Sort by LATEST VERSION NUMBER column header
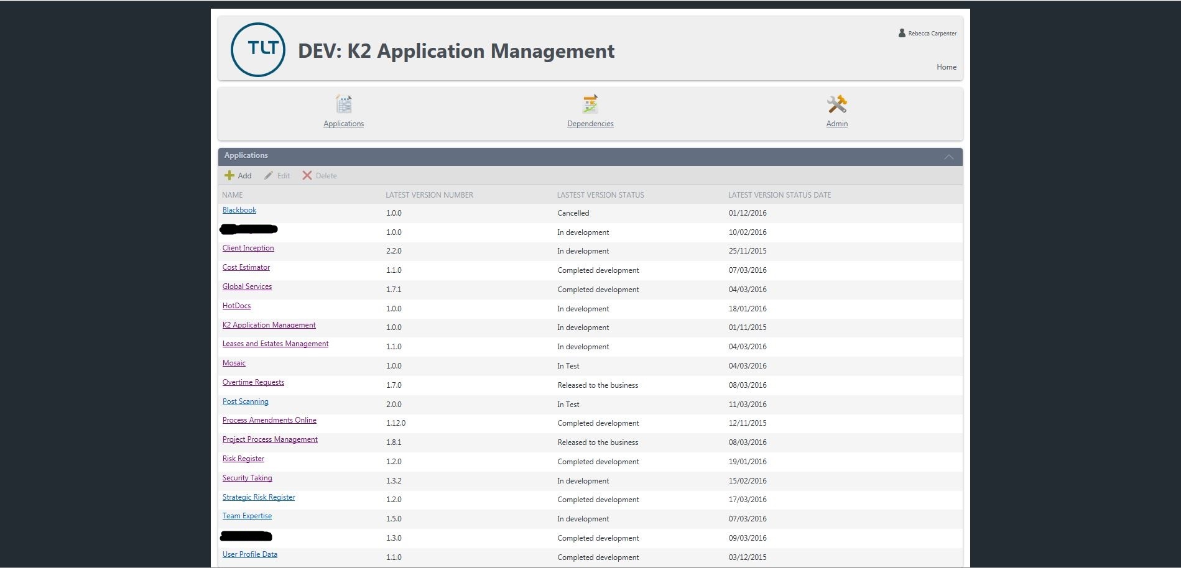 coord(429,195)
